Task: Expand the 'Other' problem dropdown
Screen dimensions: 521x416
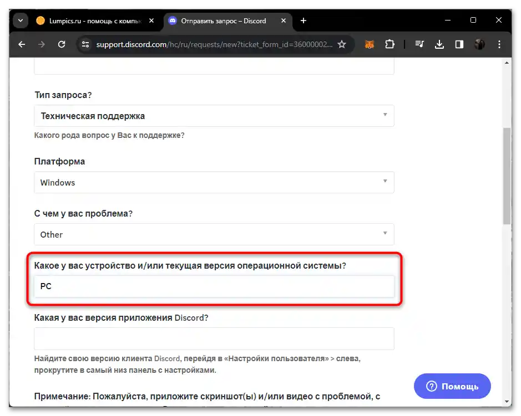Action: 214,234
